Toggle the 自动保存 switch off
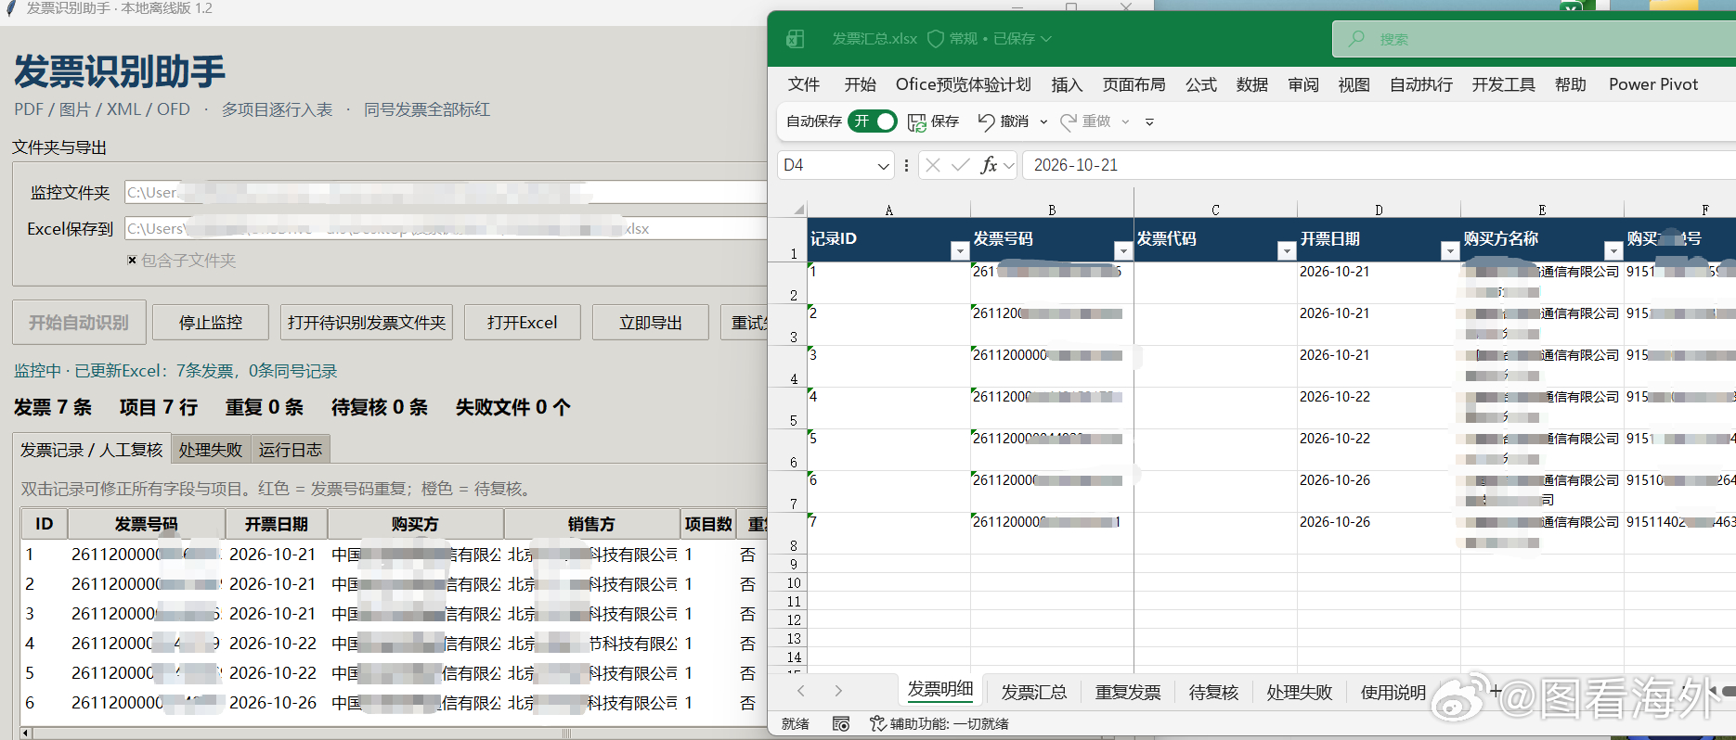1736x740 pixels. [873, 121]
